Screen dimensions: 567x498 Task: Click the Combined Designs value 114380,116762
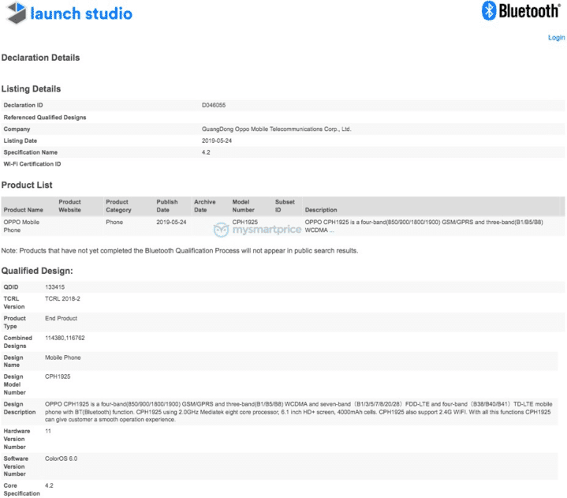tap(65, 338)
